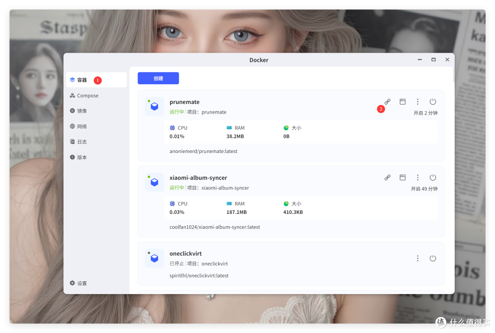Open more options menu for prunemate

pos(418,102)
